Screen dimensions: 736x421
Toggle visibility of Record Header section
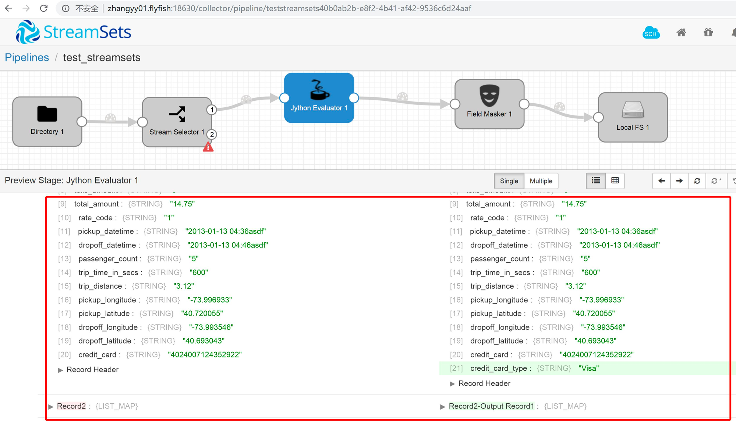[x=60, y=368]
